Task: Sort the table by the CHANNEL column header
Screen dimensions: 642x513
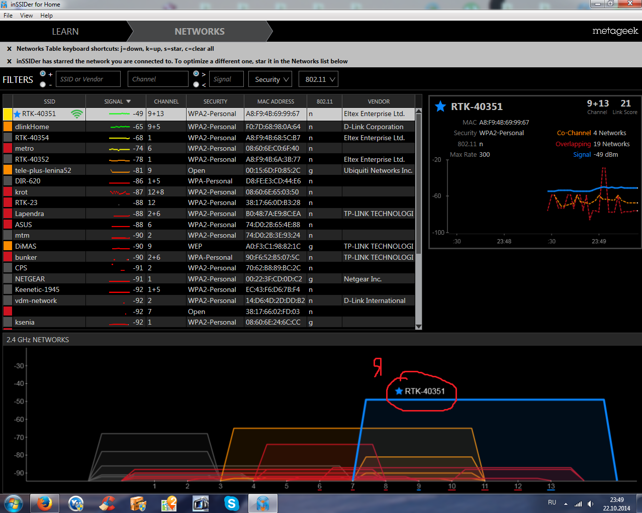Action: (x=166, y=101)
